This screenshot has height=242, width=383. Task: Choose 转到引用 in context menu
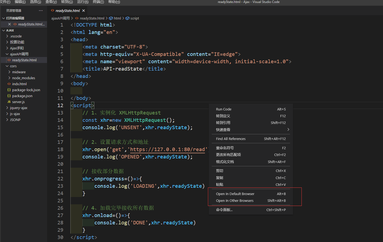point(251,123)
